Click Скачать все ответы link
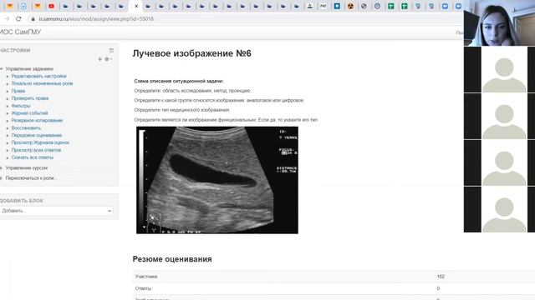The height and width of the screenshot is (300, 535). [x=33, y=157]
